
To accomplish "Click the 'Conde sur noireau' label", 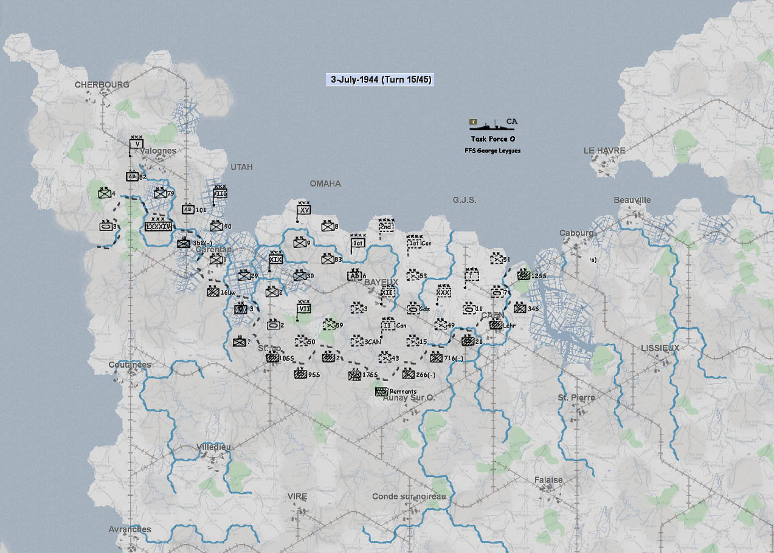I will (409, 496).
